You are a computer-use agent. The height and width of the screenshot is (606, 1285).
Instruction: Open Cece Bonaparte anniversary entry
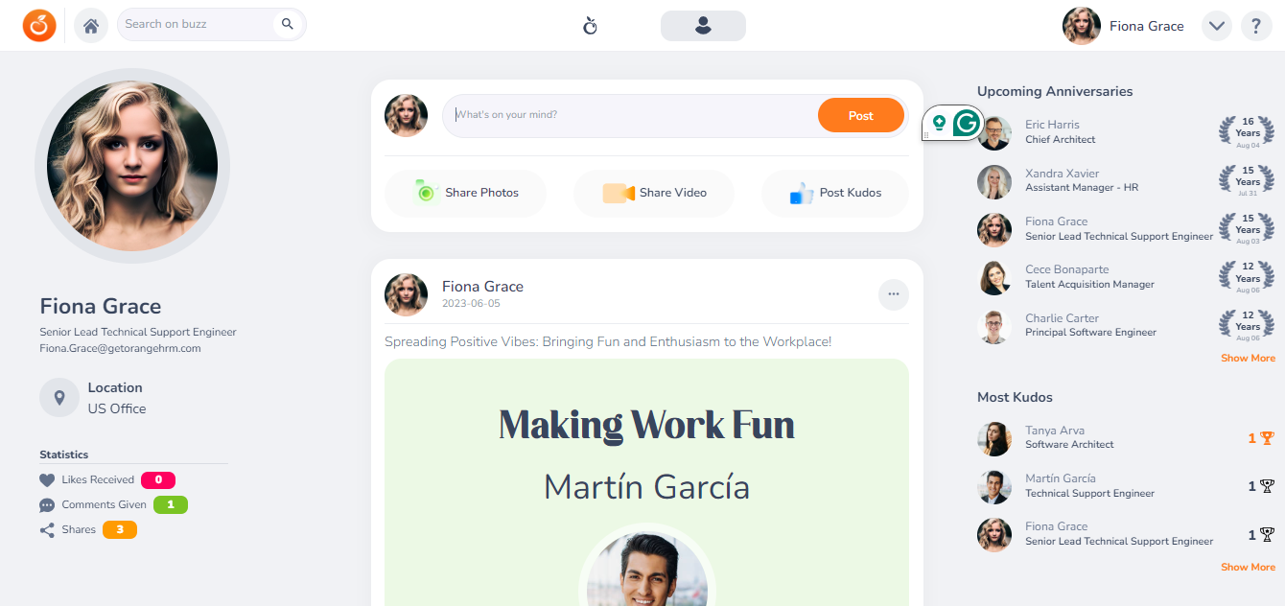(1126, 277)
